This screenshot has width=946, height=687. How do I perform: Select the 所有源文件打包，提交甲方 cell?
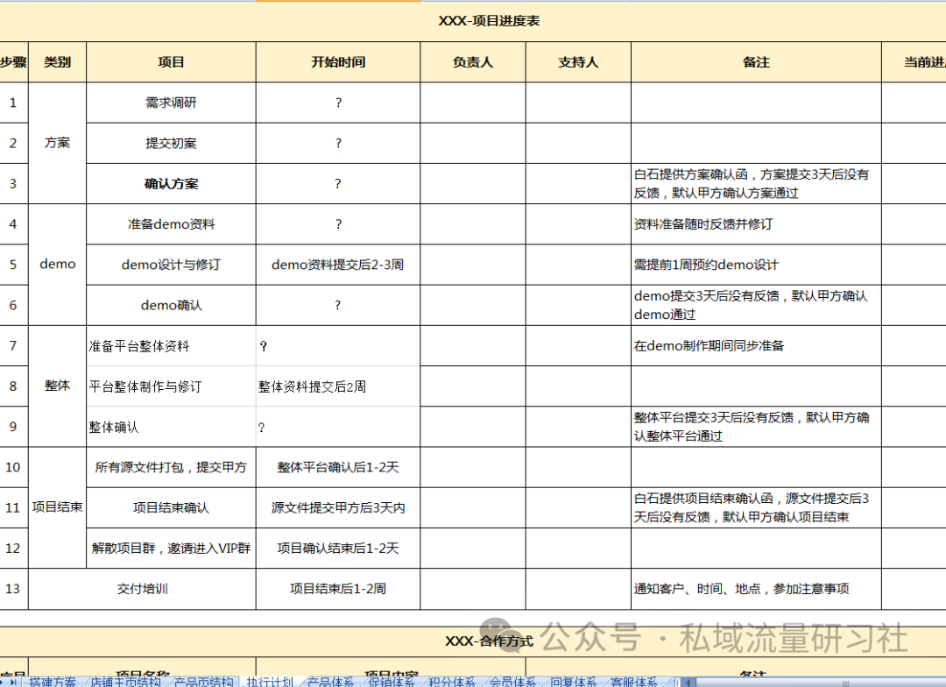pyautogui.click(x=172, y=467)
